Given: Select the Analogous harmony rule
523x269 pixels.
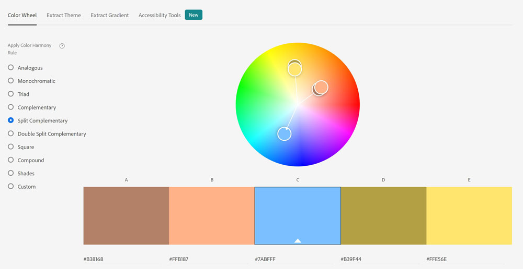Looking at the screenshot, I should pyautogui.click(x=11, y=68).
